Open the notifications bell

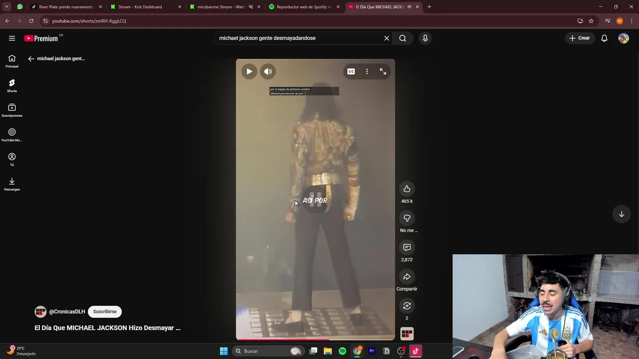[604, 38]
